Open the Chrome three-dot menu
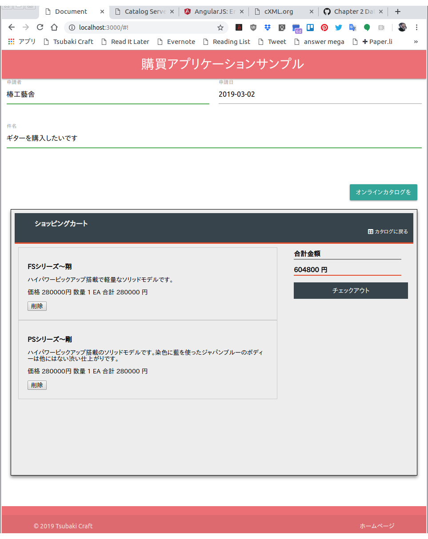428x539 pixels. tap(416, 27)
